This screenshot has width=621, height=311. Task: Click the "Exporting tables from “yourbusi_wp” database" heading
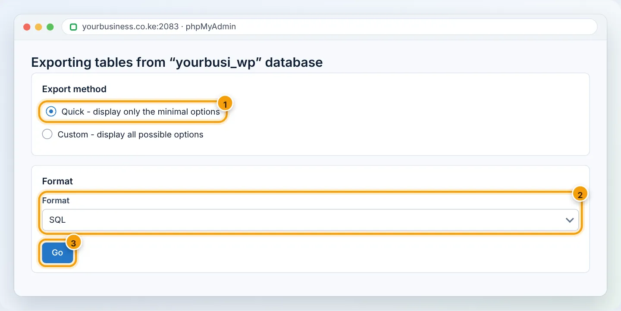[177, 62]
